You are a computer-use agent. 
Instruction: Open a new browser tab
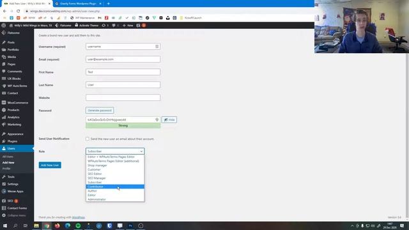tap(108, 4)
